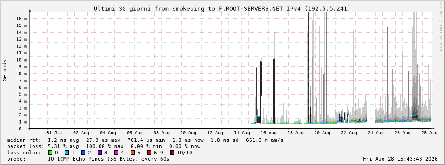Click the red 6-9 loss swatch
The width and height of the screenshot is (445, 165).
coord(149,153)
